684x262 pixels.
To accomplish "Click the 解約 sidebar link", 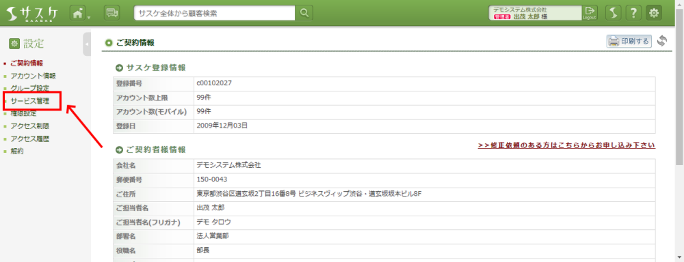I will [x=17, y=151].
